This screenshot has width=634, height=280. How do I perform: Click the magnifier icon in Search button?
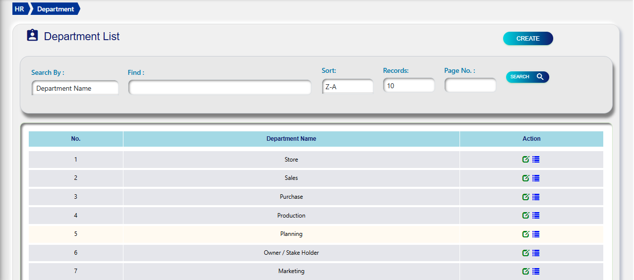click(540, 77)
